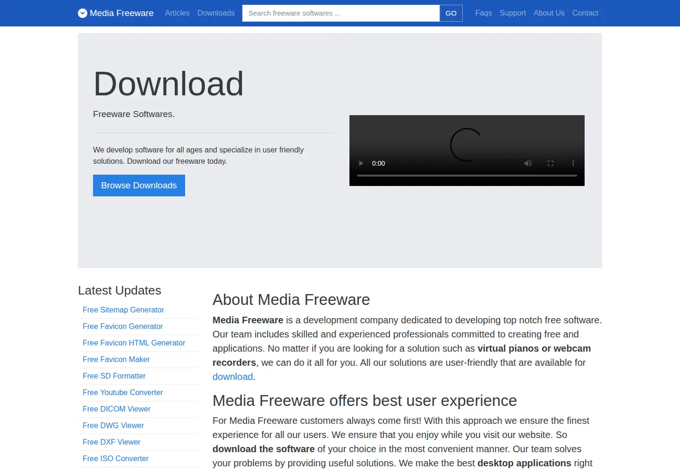Open Free SD Formatter link
The height and width of the screenshot is (472, 680).
[114, 376]
